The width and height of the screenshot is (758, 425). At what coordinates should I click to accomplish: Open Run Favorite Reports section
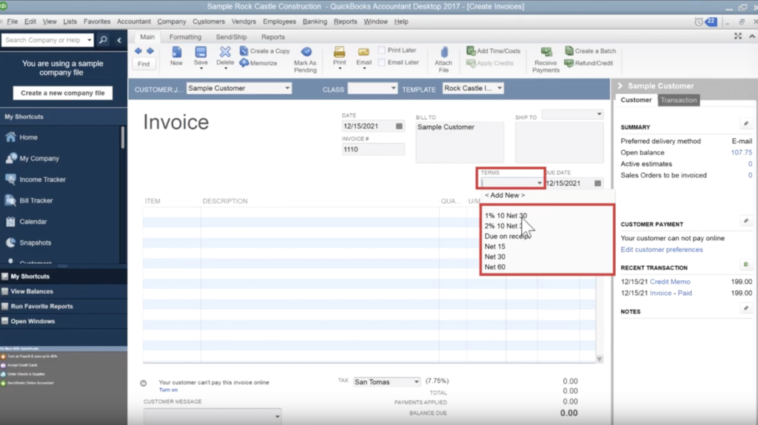[41, 306]
